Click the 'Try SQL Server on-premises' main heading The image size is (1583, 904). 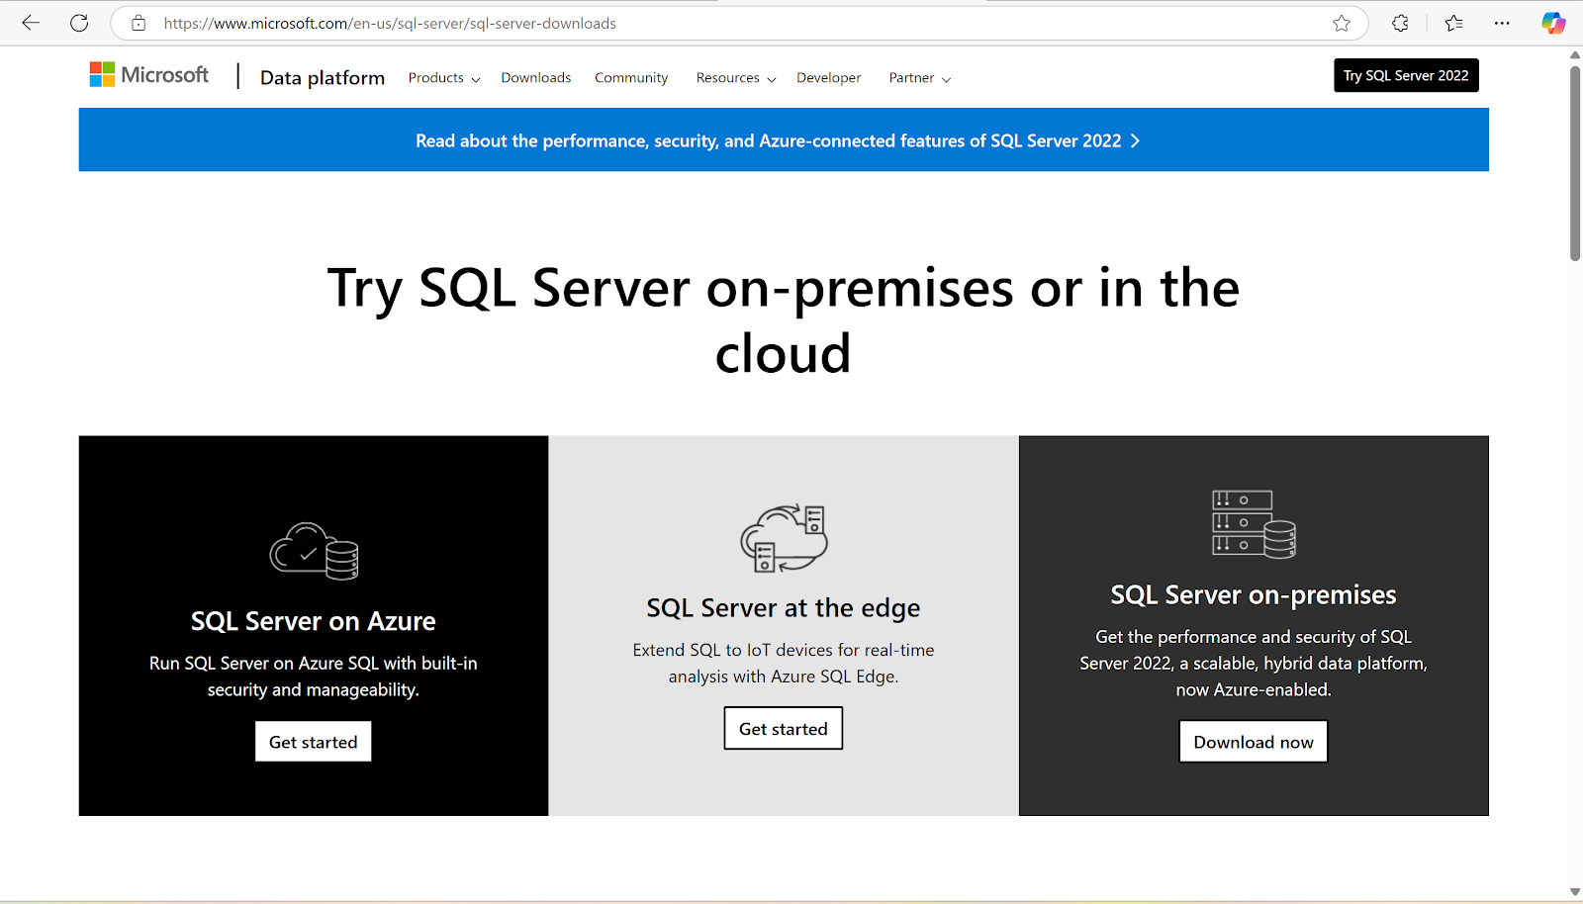click(x=784, y=320)
